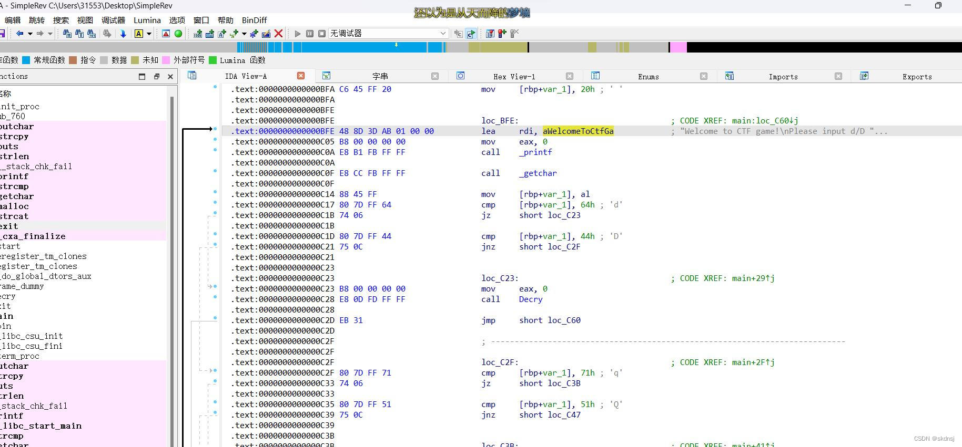Image resolution: width=962 pixels, height=447 pixels.
Task: Click the Hex View-1 tab icon
Action: pyautogui.click(x=460, y=76)
